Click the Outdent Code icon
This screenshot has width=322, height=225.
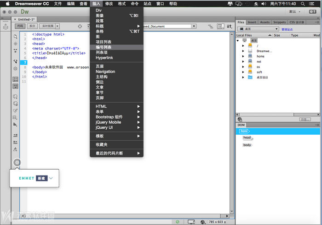pos(15,142)
